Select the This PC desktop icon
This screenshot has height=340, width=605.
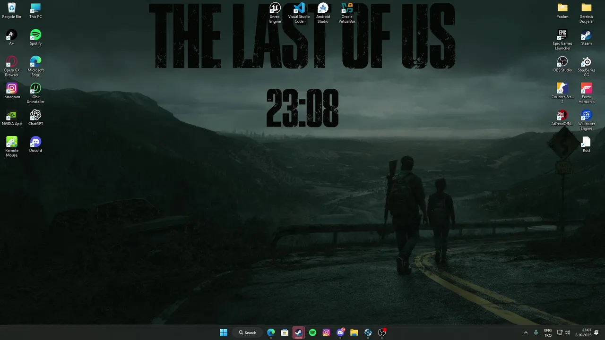click(x=35, y=11)
